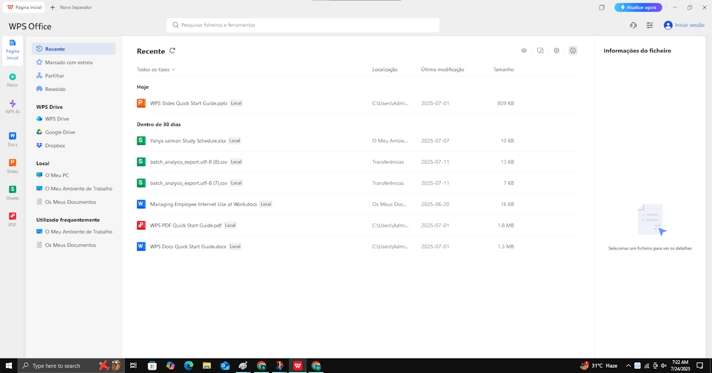Click the PDF icon in sidebar
Image resolution: width=712 pixels, height=373 pixels.
pyautogui.click(x=12, y=217)
